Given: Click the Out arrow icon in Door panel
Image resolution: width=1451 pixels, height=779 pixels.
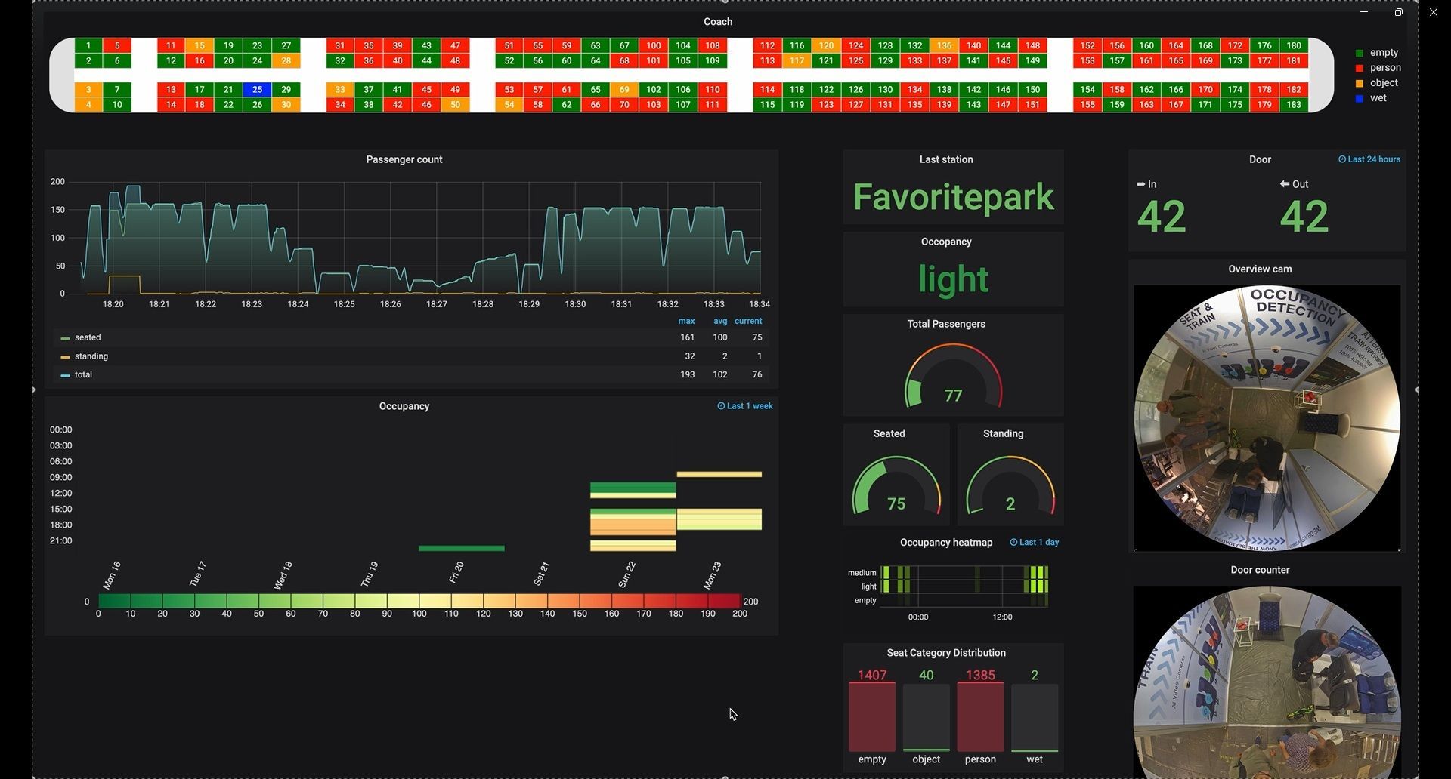Looking at the screenshot, I should click(1284, 184).
